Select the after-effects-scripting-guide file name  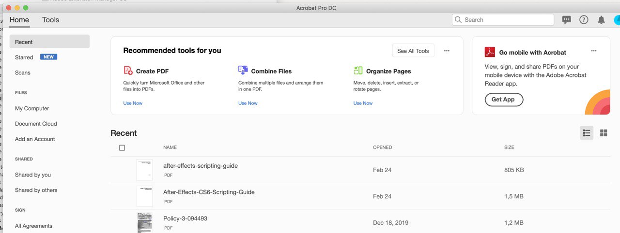201,166
